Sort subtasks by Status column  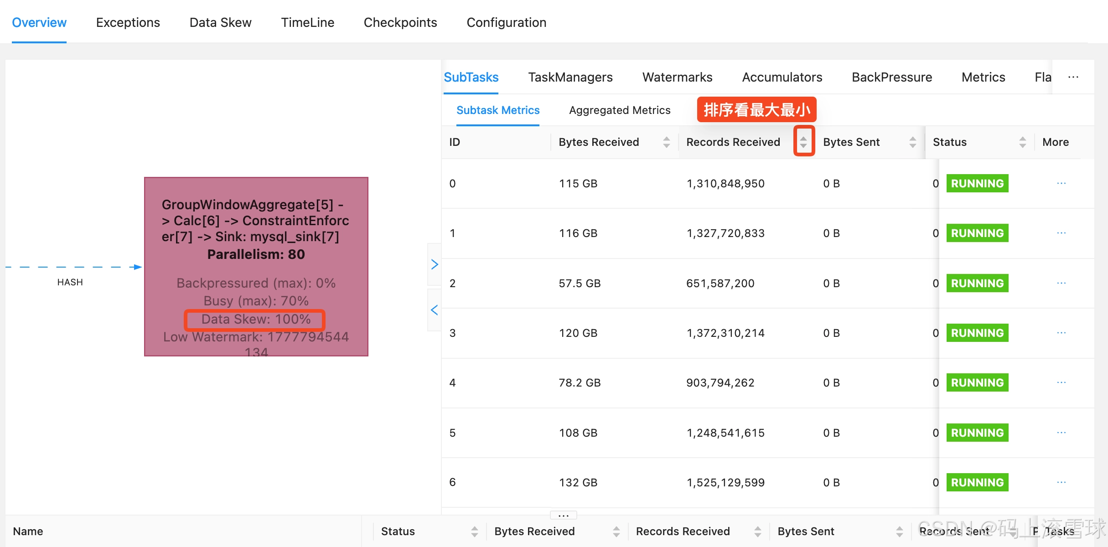[x=1023, y=142]
